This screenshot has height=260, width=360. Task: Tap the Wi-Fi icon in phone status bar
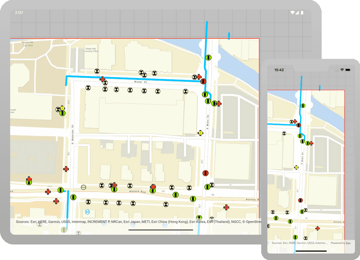pyautogui.click(x=342, y=70)
